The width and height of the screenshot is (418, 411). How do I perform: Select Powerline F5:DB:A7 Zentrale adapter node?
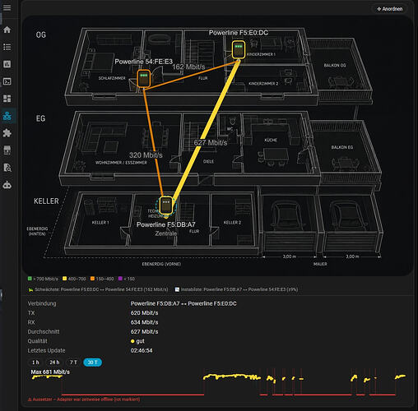166,205
